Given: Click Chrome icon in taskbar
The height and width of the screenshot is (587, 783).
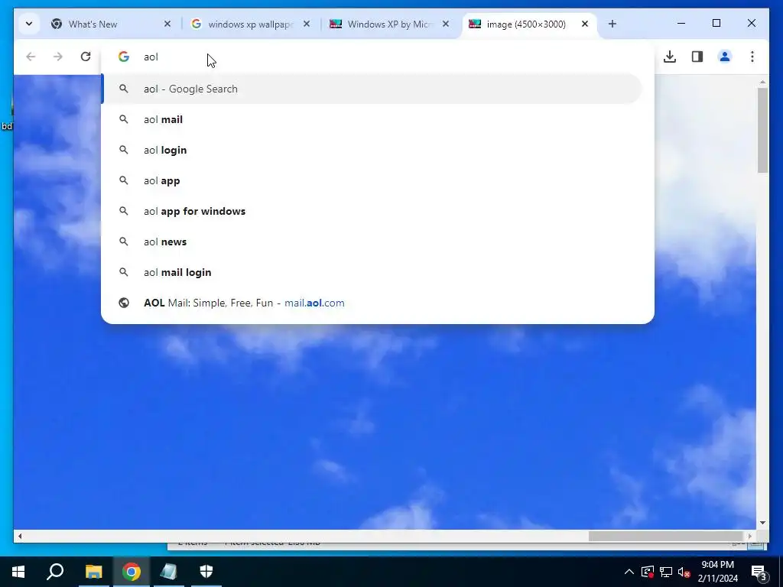Looking at the screenshot, I should coord(132,572).
